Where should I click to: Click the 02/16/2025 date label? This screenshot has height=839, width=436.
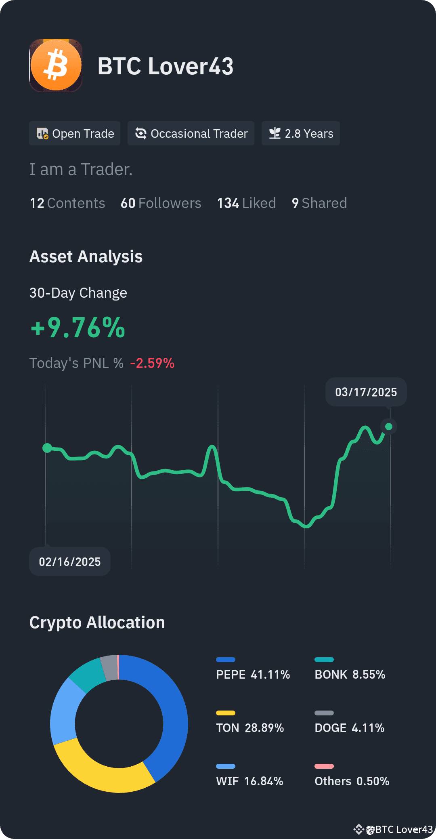[x=70, y=561]
